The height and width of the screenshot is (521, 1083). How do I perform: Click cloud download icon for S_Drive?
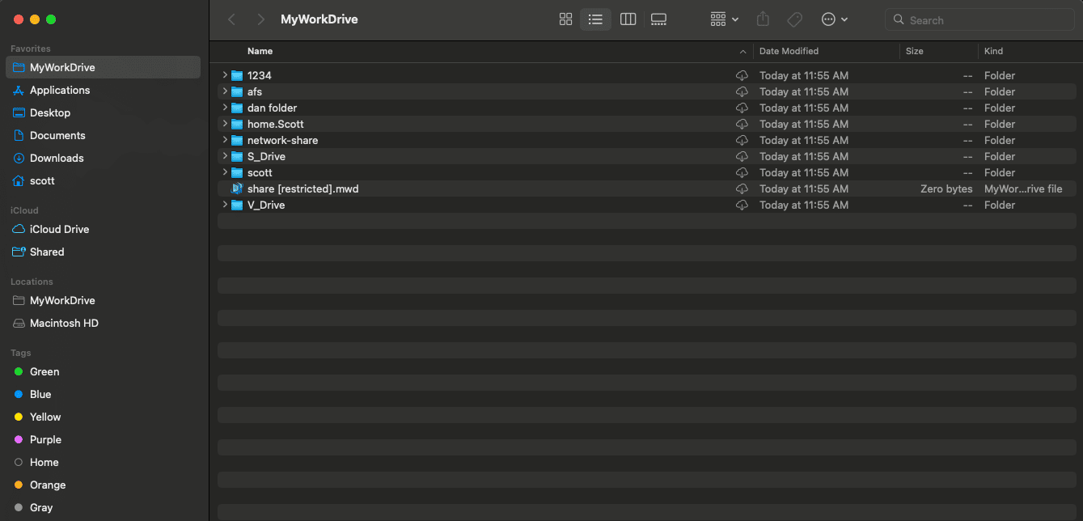(x=742, y=156)
